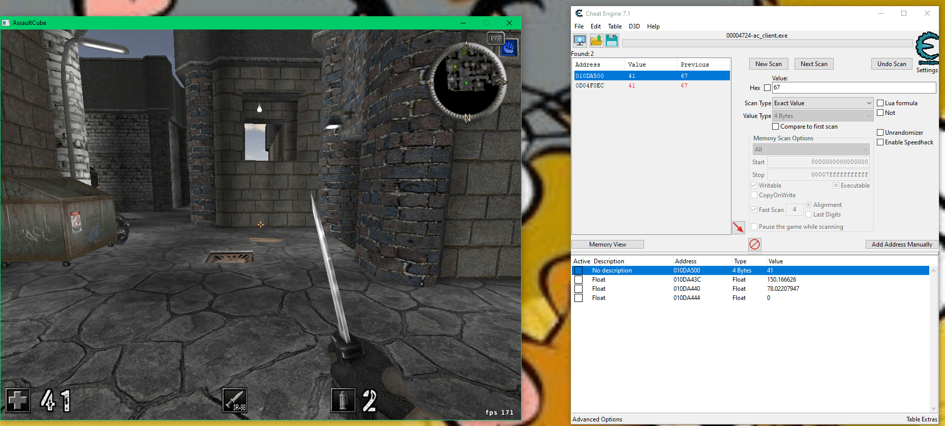This screenshot has height=426, width=945.
Task: Sort results by Value column header
Action: 651,65
